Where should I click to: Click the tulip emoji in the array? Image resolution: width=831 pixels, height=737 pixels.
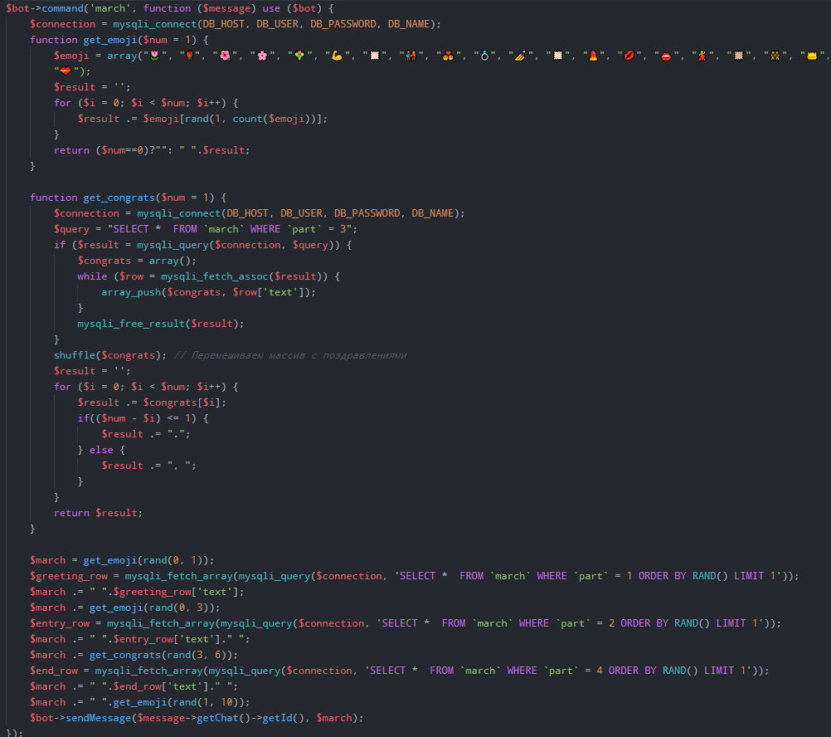(155, 56)
